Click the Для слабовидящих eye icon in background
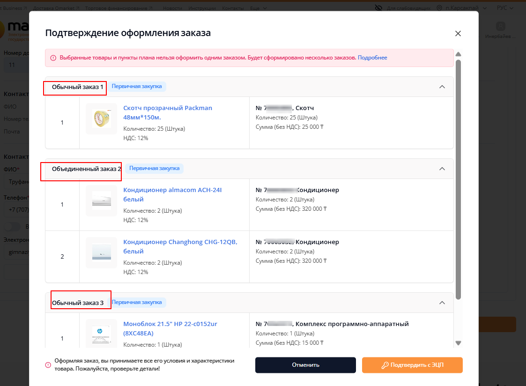This screenshot has height=386, width=526. point(378,7)
